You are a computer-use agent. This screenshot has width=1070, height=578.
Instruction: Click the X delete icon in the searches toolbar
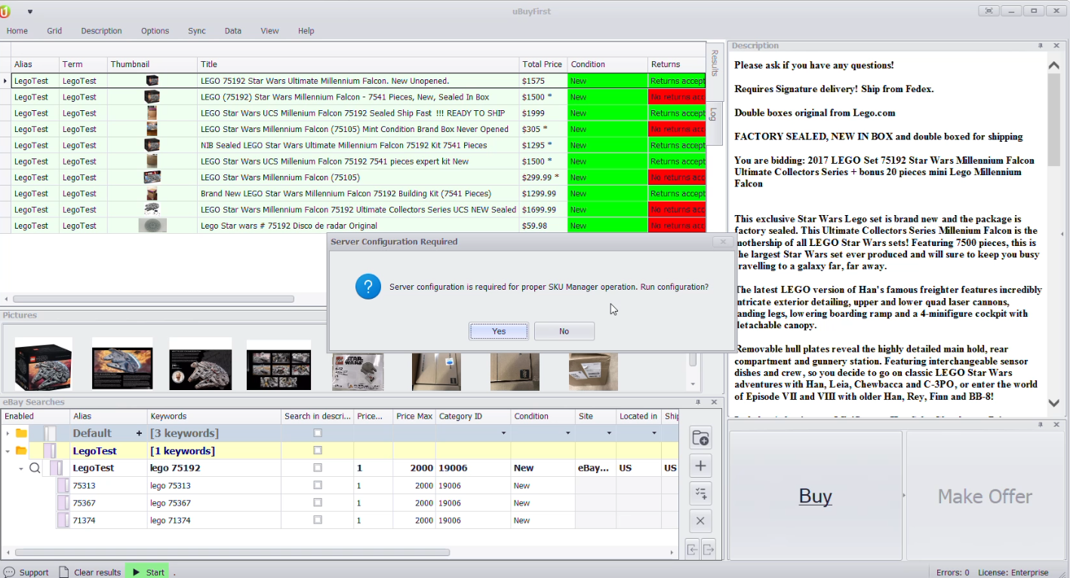(700, 521)
